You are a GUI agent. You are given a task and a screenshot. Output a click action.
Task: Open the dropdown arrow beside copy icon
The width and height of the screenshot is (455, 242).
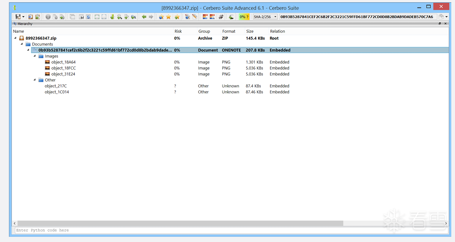pos(446,17)
